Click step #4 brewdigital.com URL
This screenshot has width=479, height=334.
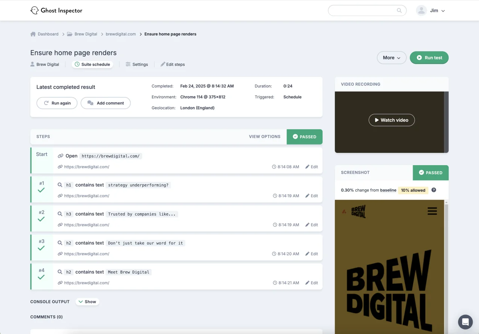(86, 283)
